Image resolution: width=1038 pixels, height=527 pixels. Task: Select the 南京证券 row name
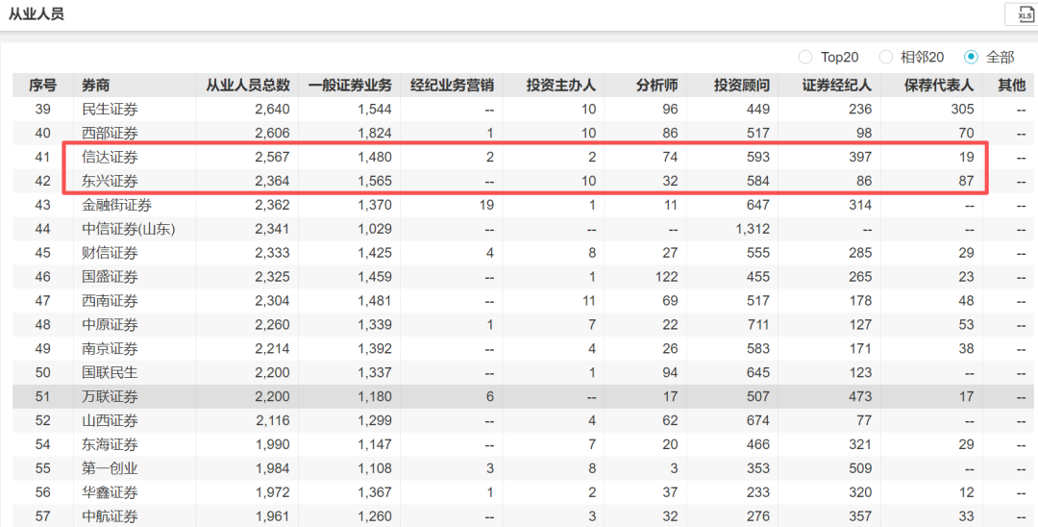click(x=110, y=348)
